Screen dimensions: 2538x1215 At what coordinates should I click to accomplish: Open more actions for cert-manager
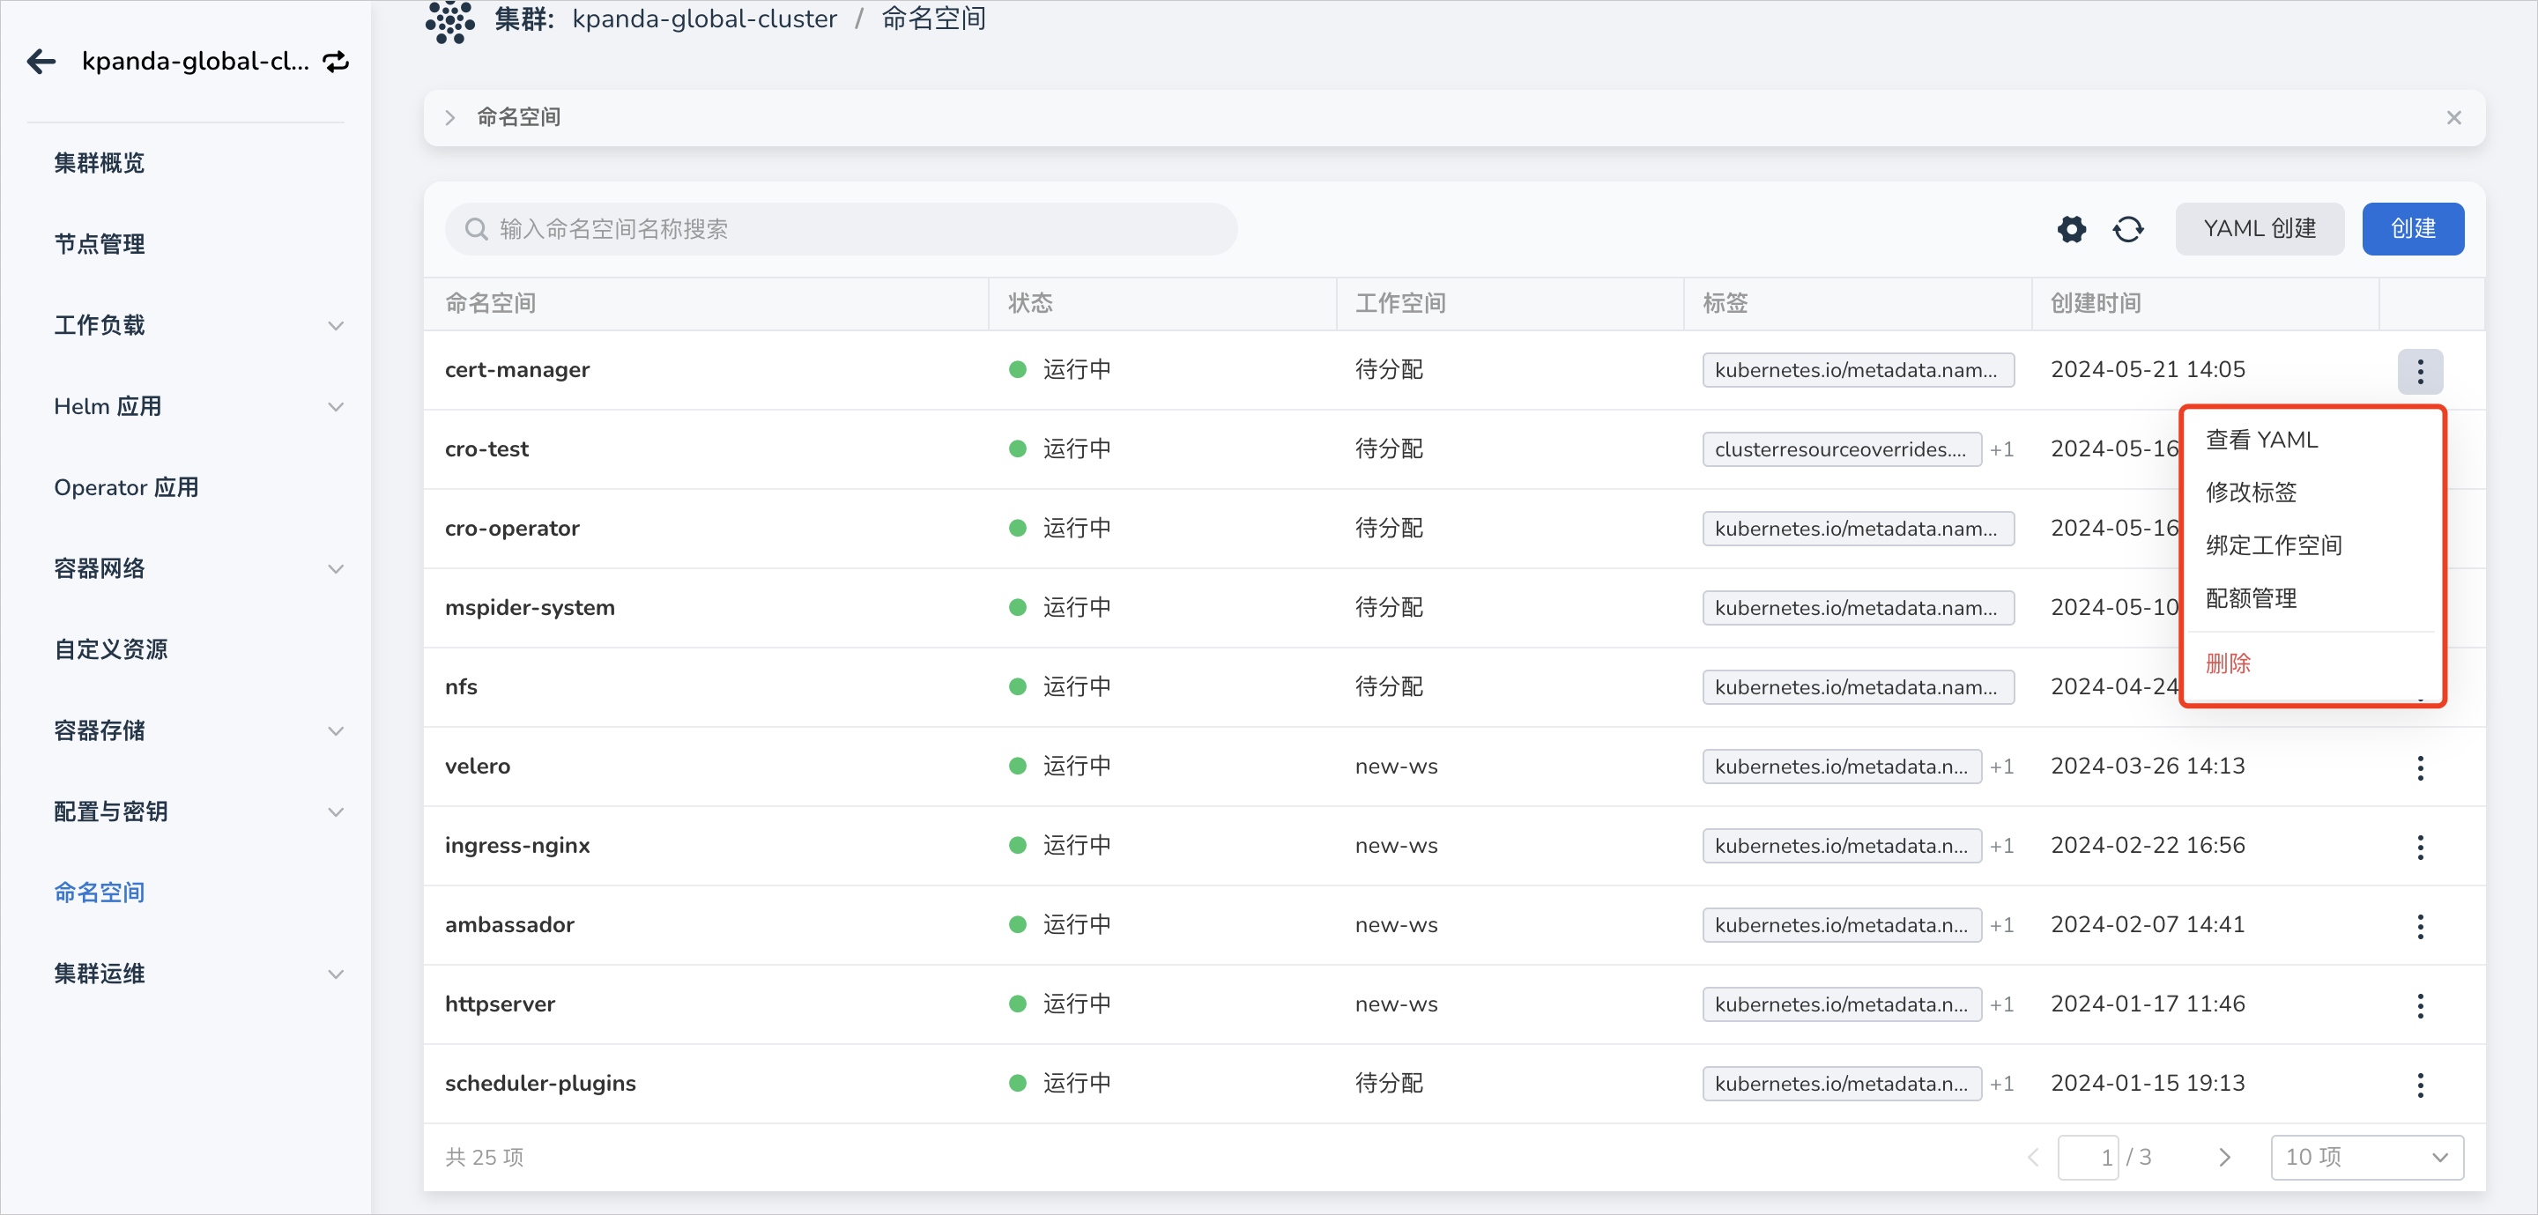click(2420, 372)
